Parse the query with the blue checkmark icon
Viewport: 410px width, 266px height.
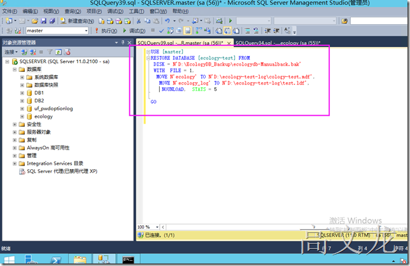click(x=161, y=31)
